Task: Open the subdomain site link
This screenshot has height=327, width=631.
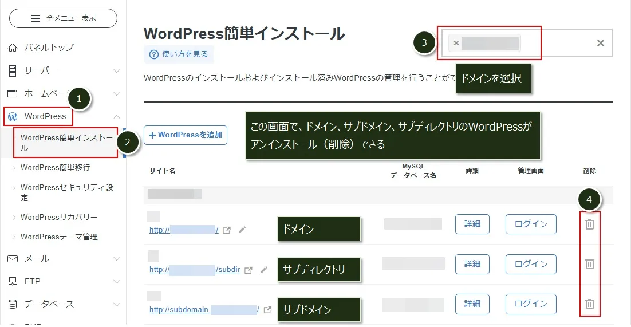Action: (204, 310)
